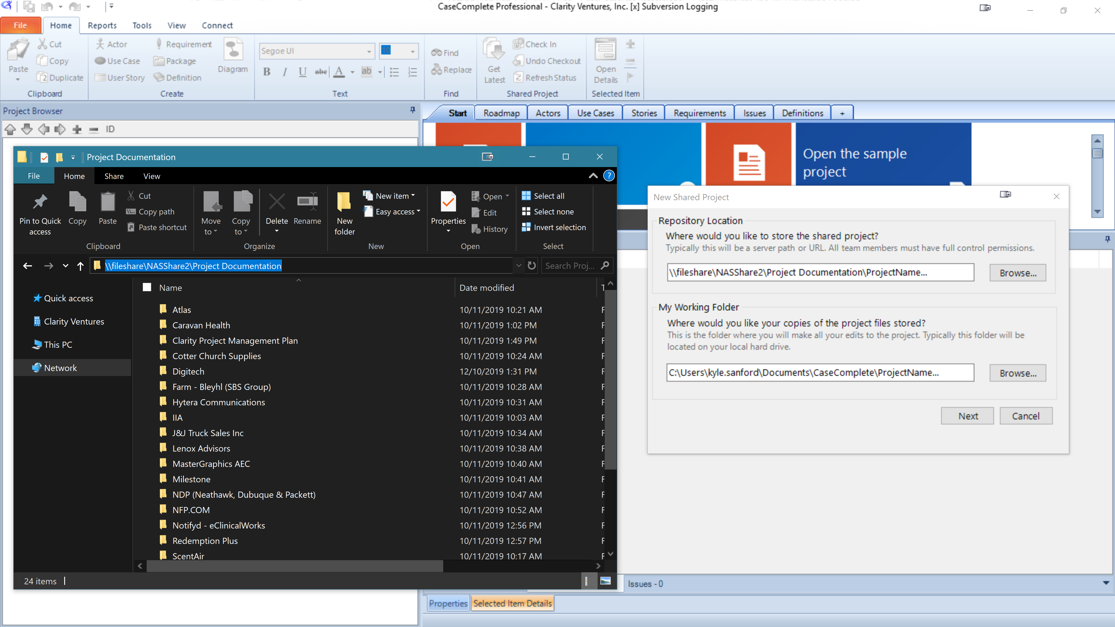Open the font color picker
Viewport: 1115px width, 627px height.
(352, 72)
